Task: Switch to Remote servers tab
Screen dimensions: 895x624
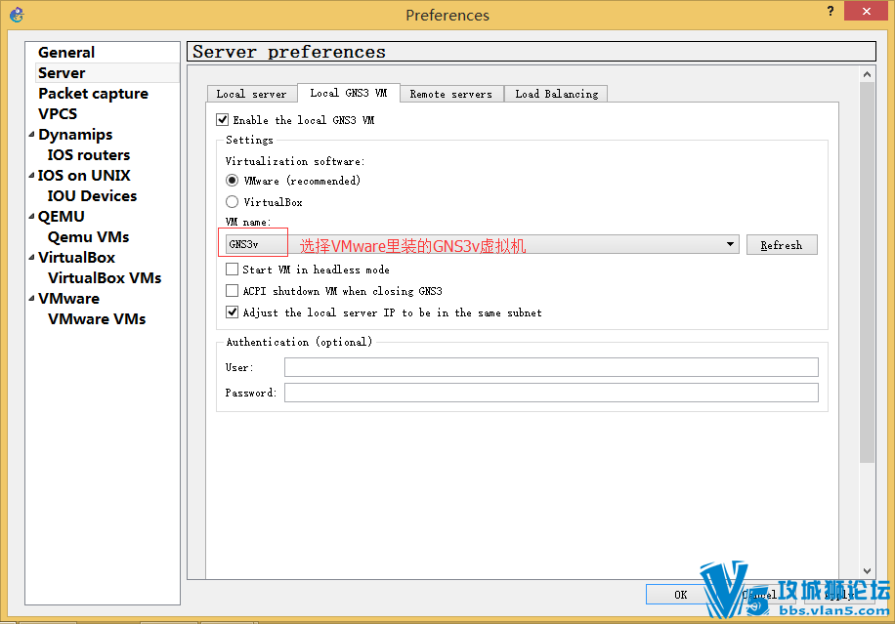Action: coord(451,94)
